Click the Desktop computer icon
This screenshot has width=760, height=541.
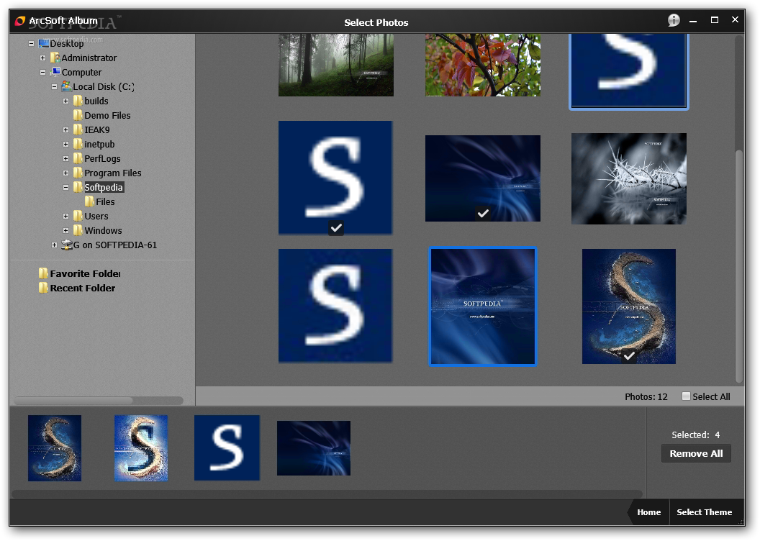tap(44, 44)
